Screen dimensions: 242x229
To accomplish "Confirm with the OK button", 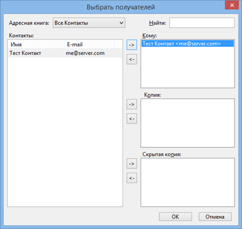I will pyautogui.click(x=175, y=216).
